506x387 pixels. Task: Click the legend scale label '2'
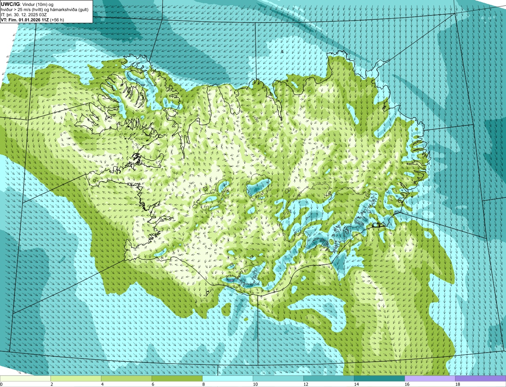pos(52,384)
